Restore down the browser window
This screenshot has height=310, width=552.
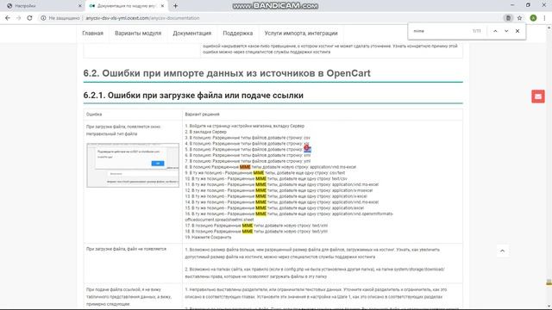click(x=528, y=5)
